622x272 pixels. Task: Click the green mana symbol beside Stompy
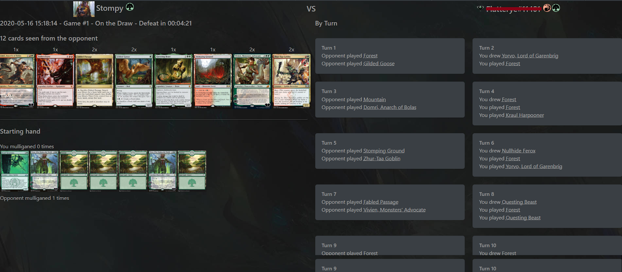pos(130,7)
